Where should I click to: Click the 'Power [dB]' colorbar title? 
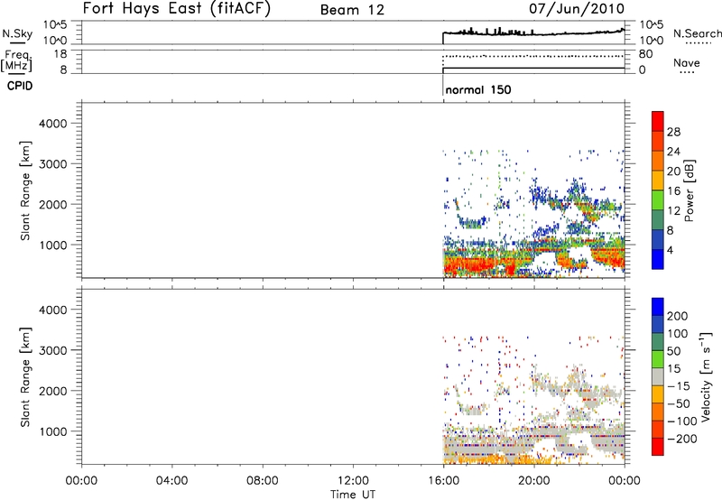[690, 190]
